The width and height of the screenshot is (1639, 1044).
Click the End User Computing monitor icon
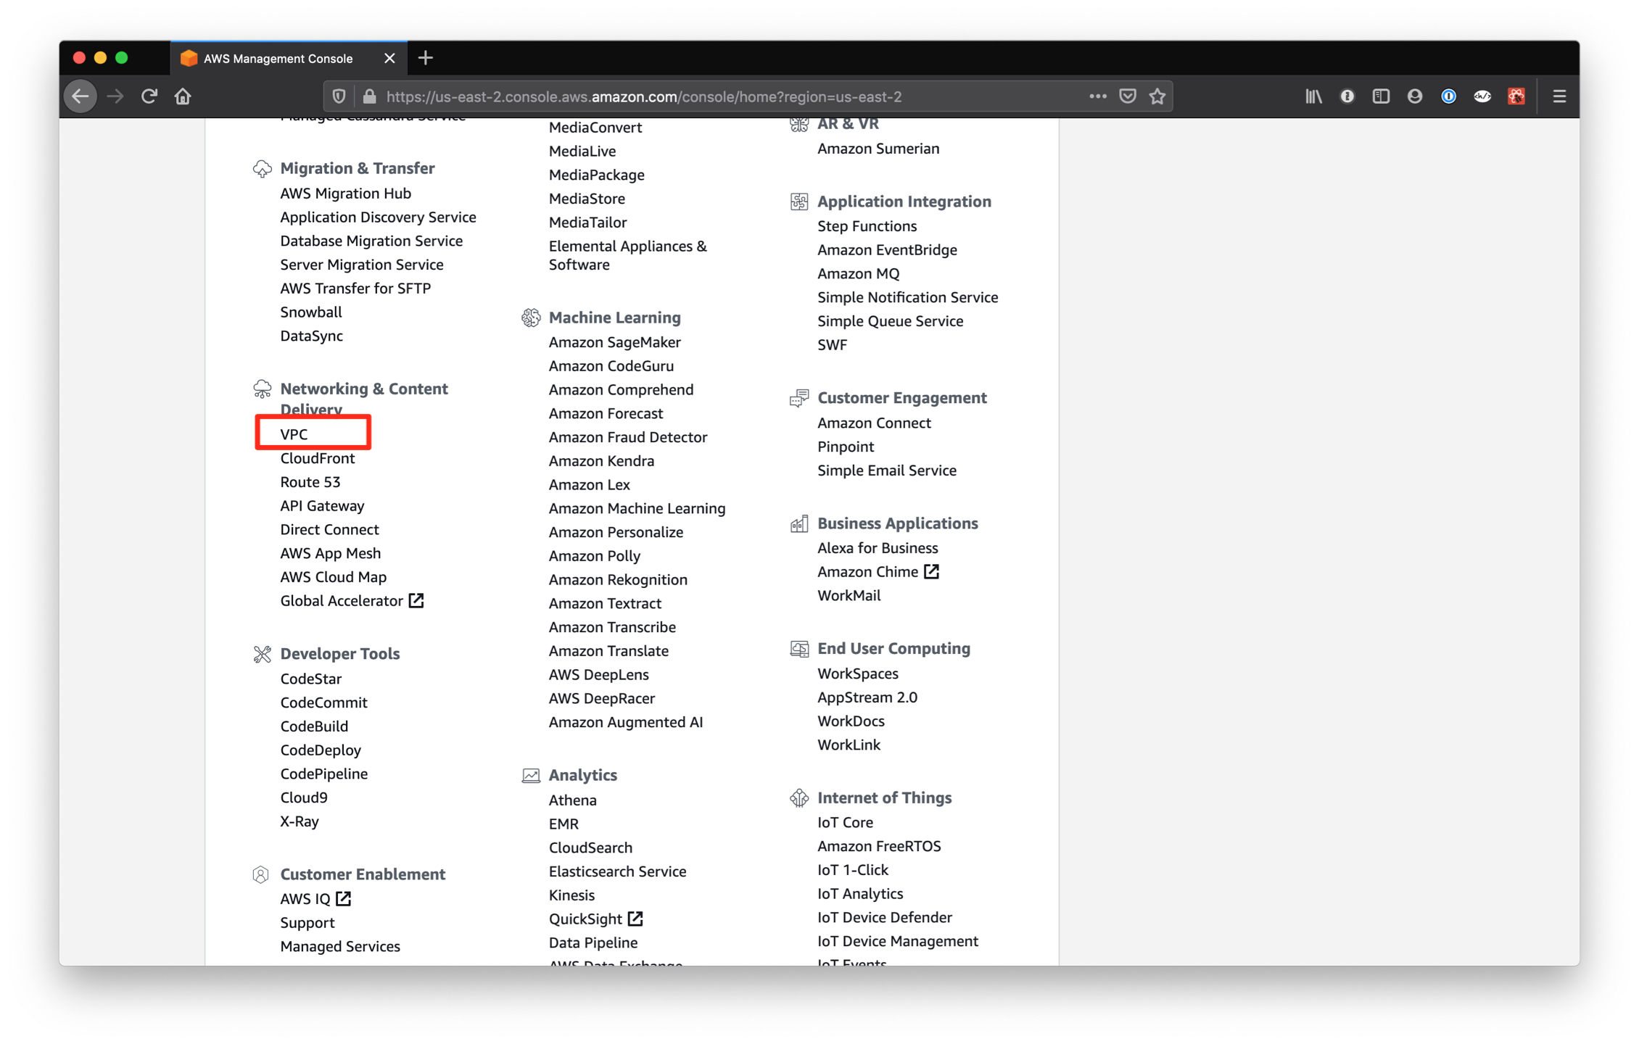click(799, 648)
